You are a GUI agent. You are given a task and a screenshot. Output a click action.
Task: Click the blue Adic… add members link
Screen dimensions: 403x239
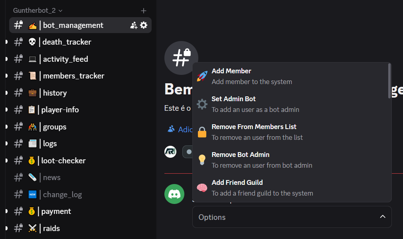point(180,129)
